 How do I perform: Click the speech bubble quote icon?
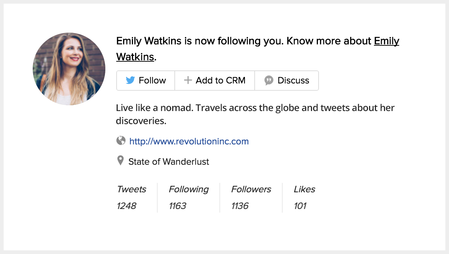pos(269,81)
